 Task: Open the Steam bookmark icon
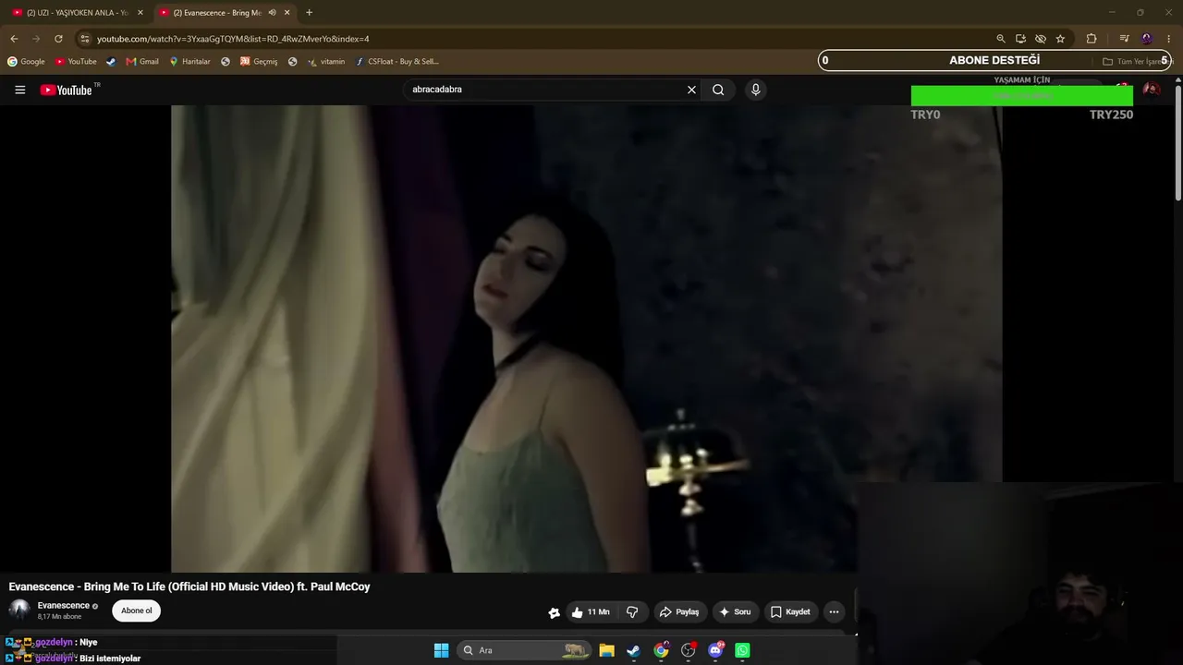click(x=111, y=62)
